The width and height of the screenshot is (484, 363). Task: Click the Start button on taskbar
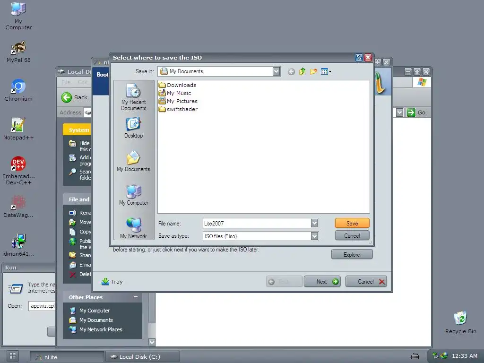(x=13, y=356)
